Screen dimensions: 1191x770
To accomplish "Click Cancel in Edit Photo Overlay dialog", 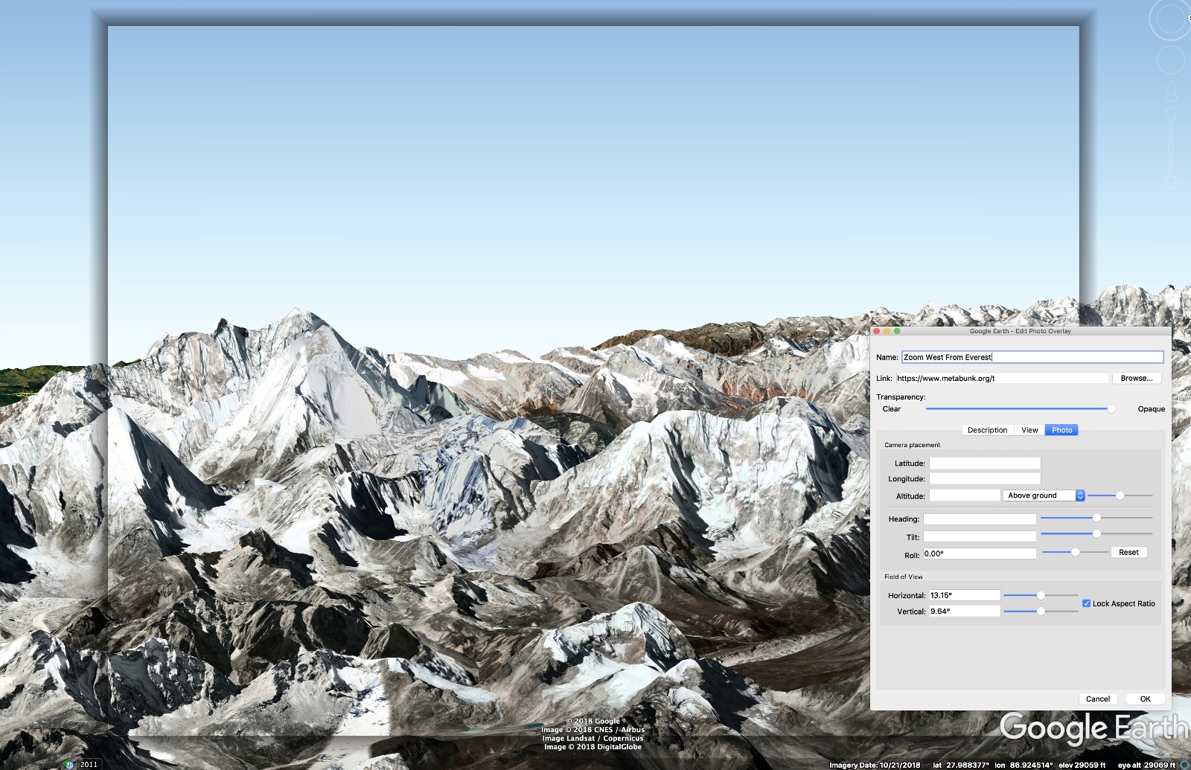I will [1097, 699].
